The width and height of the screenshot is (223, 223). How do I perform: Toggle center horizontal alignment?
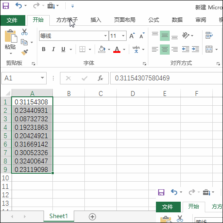(x=165, y=49)
